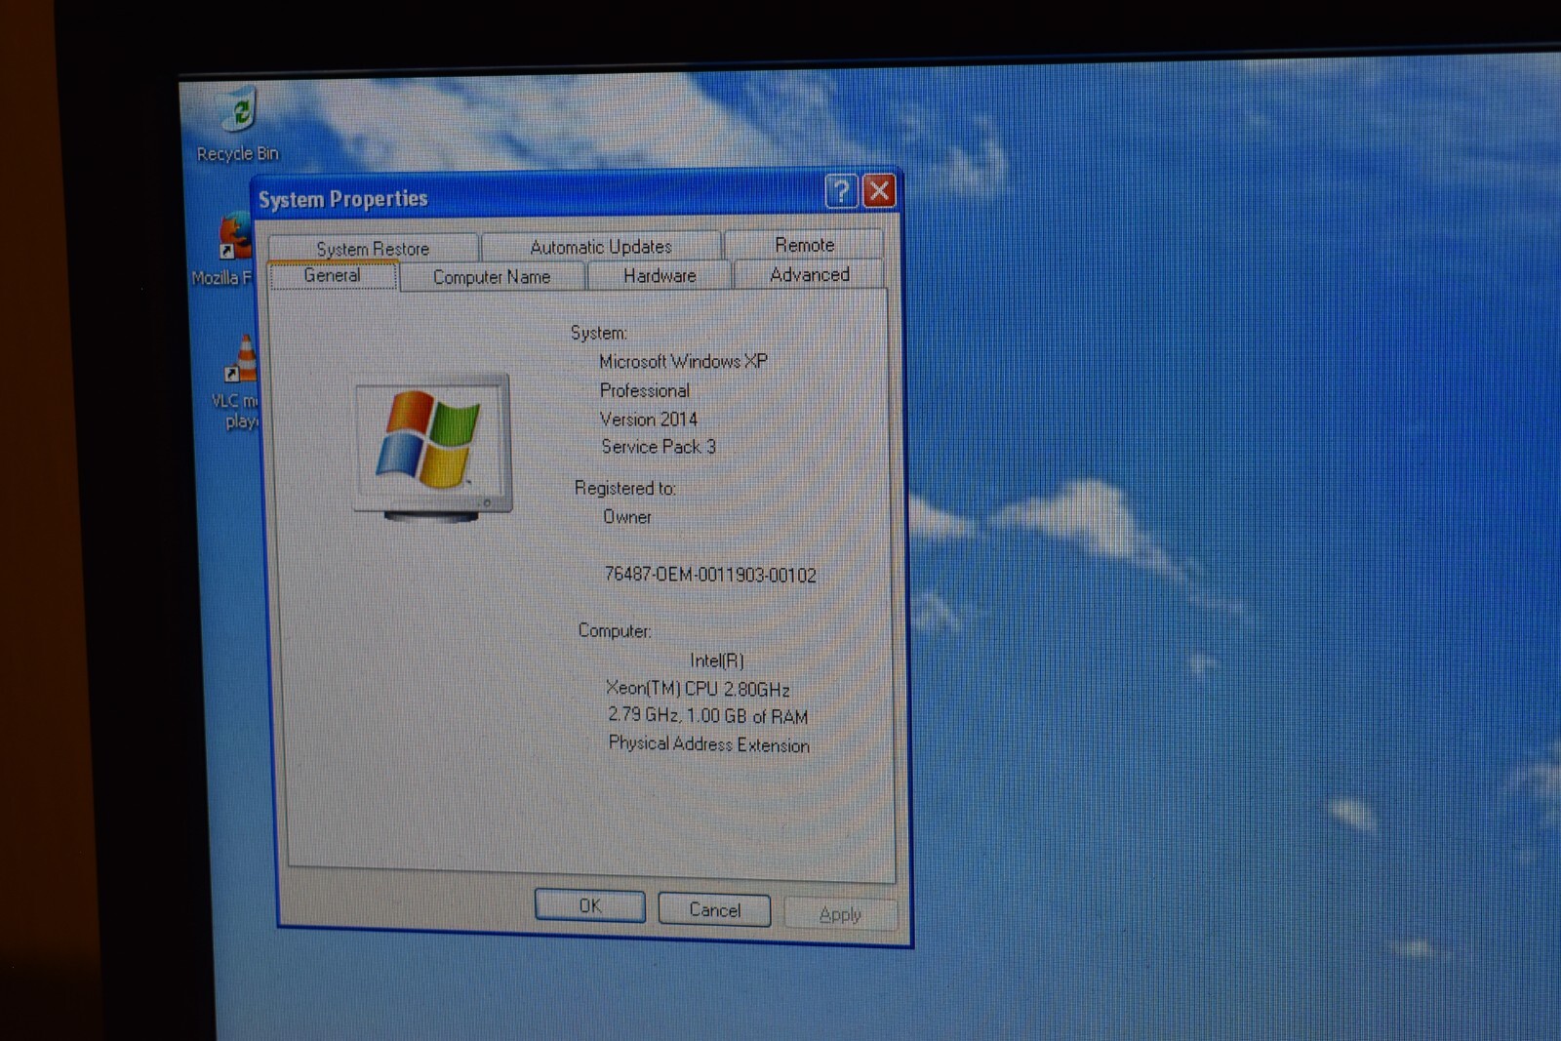The image size is (1561, 1041).
Task: Click the help question mark button
Action: point(841,190)
